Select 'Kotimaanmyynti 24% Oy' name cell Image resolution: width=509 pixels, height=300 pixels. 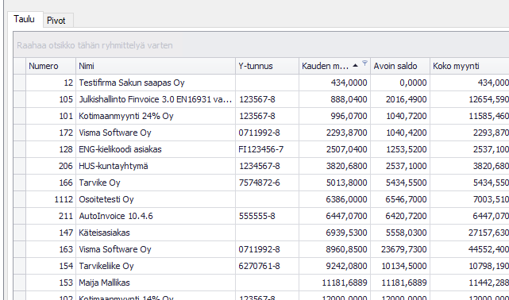tap(156, 116)
